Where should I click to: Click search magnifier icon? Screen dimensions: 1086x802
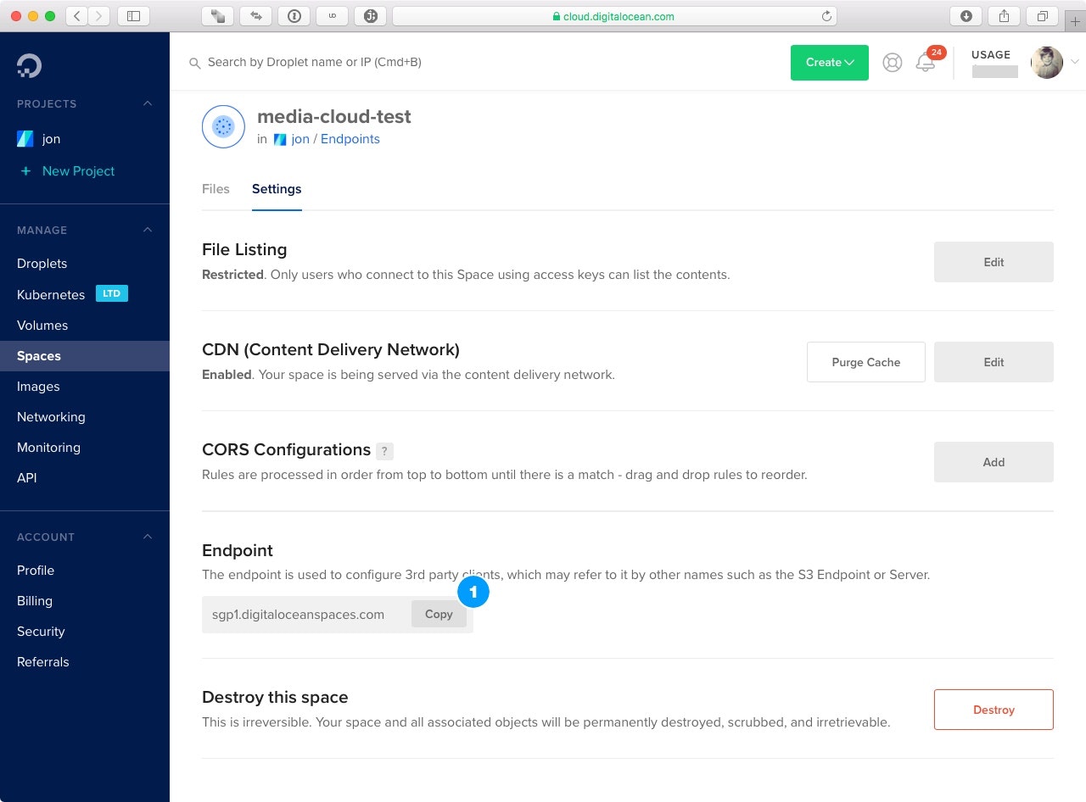tap(194, 63)
